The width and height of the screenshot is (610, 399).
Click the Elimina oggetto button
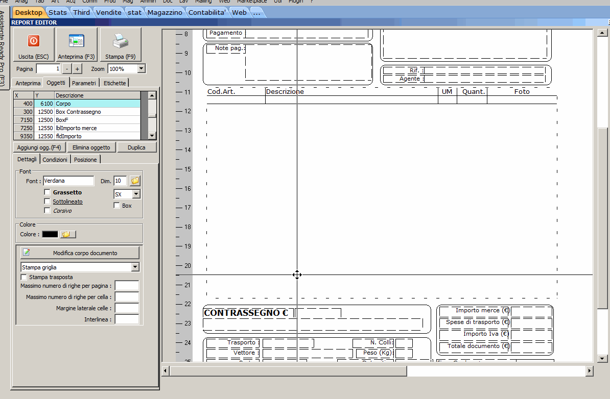click(91, 147)
